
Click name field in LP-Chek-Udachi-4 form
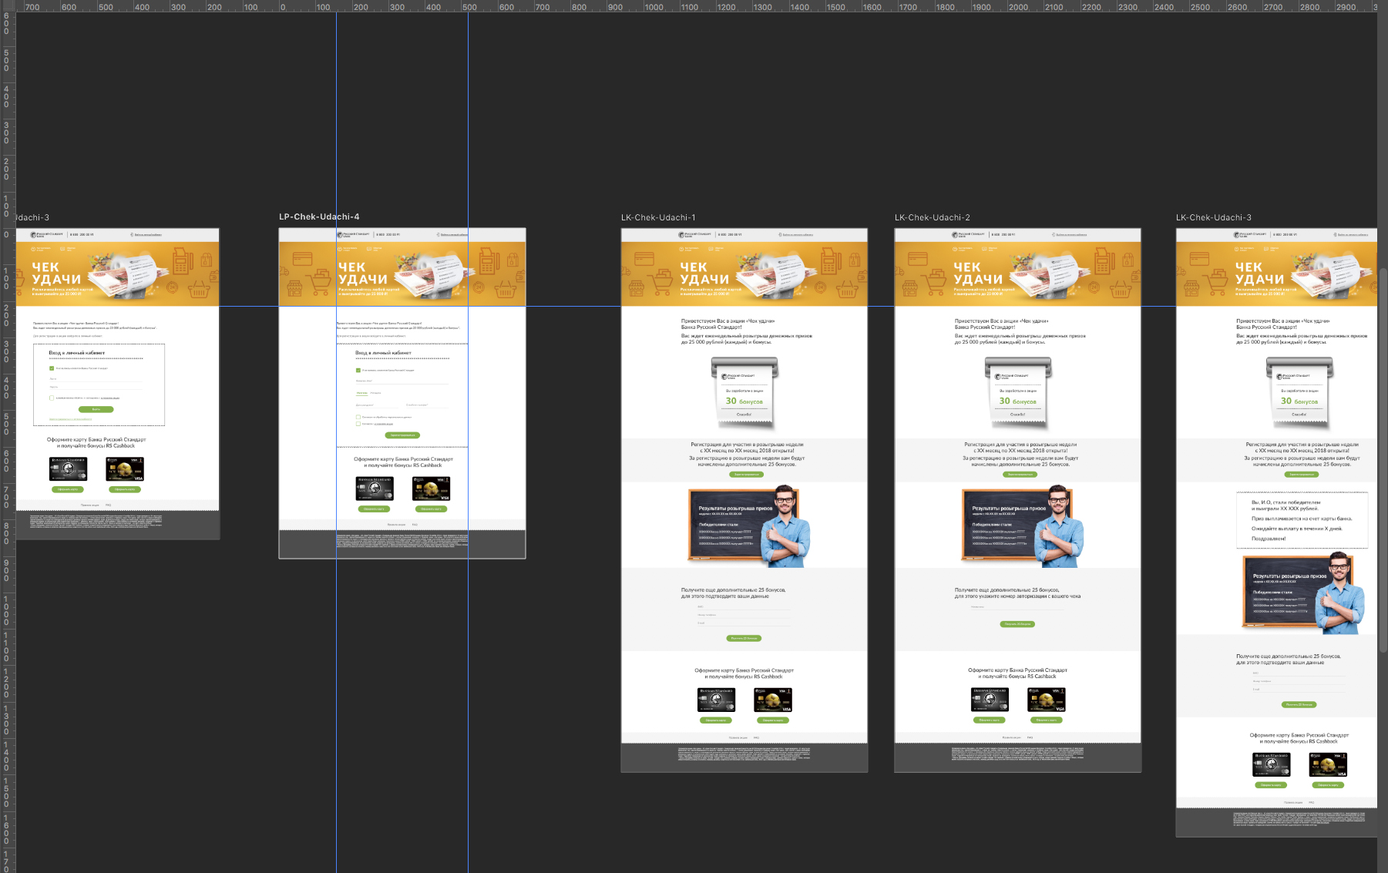pyautogui.click(x=402, y=381)
